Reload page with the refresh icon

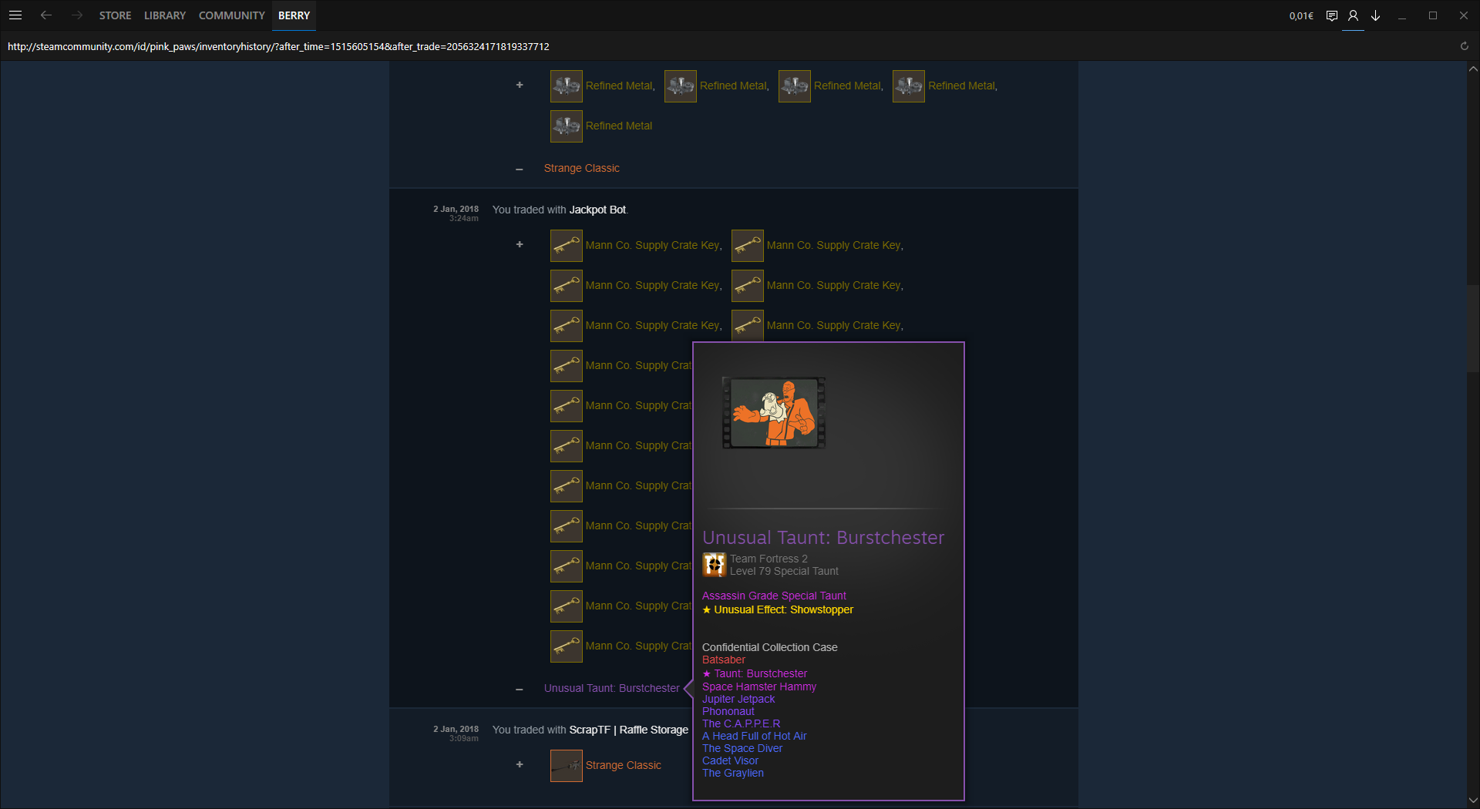click(1464, 46)
